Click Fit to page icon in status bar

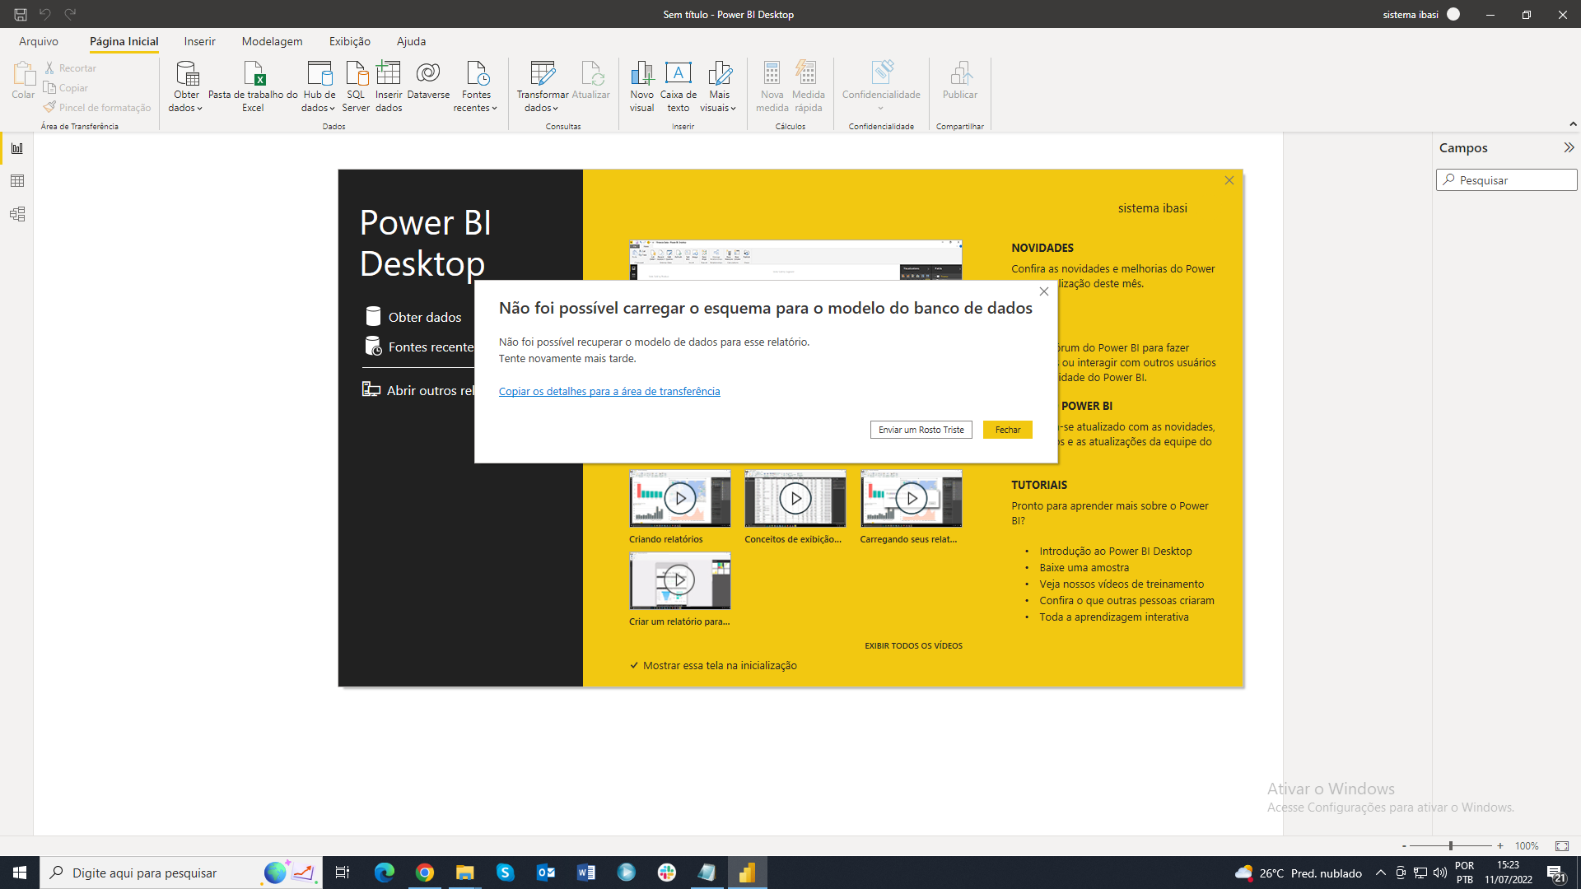tap(1562, 845)
